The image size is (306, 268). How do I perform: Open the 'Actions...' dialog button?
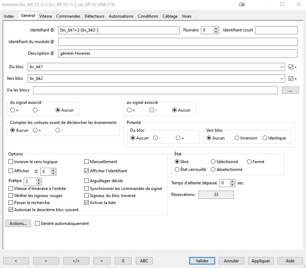point(18,224)
